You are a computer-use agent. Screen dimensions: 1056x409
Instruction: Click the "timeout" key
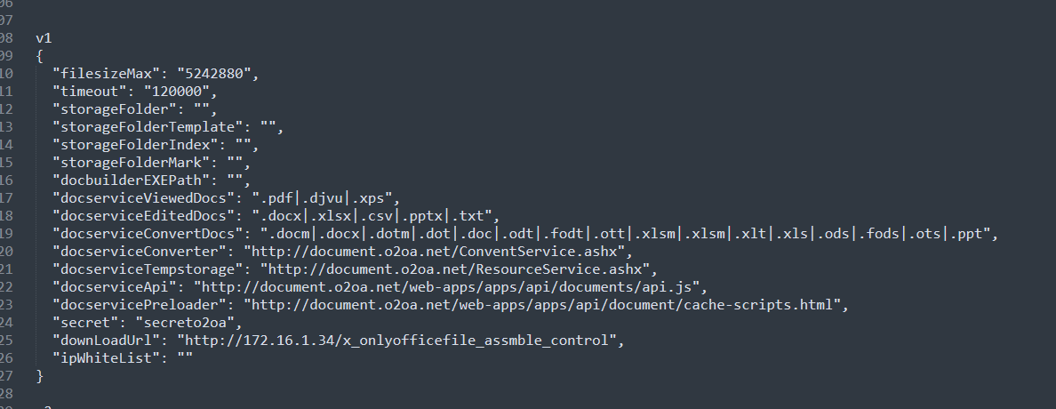[x=87, y=90]
